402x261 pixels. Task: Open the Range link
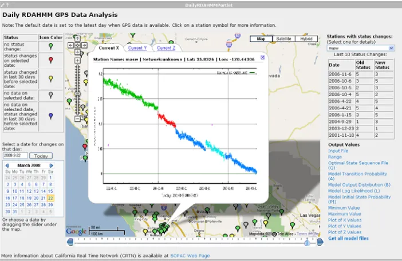pos(335,157)
